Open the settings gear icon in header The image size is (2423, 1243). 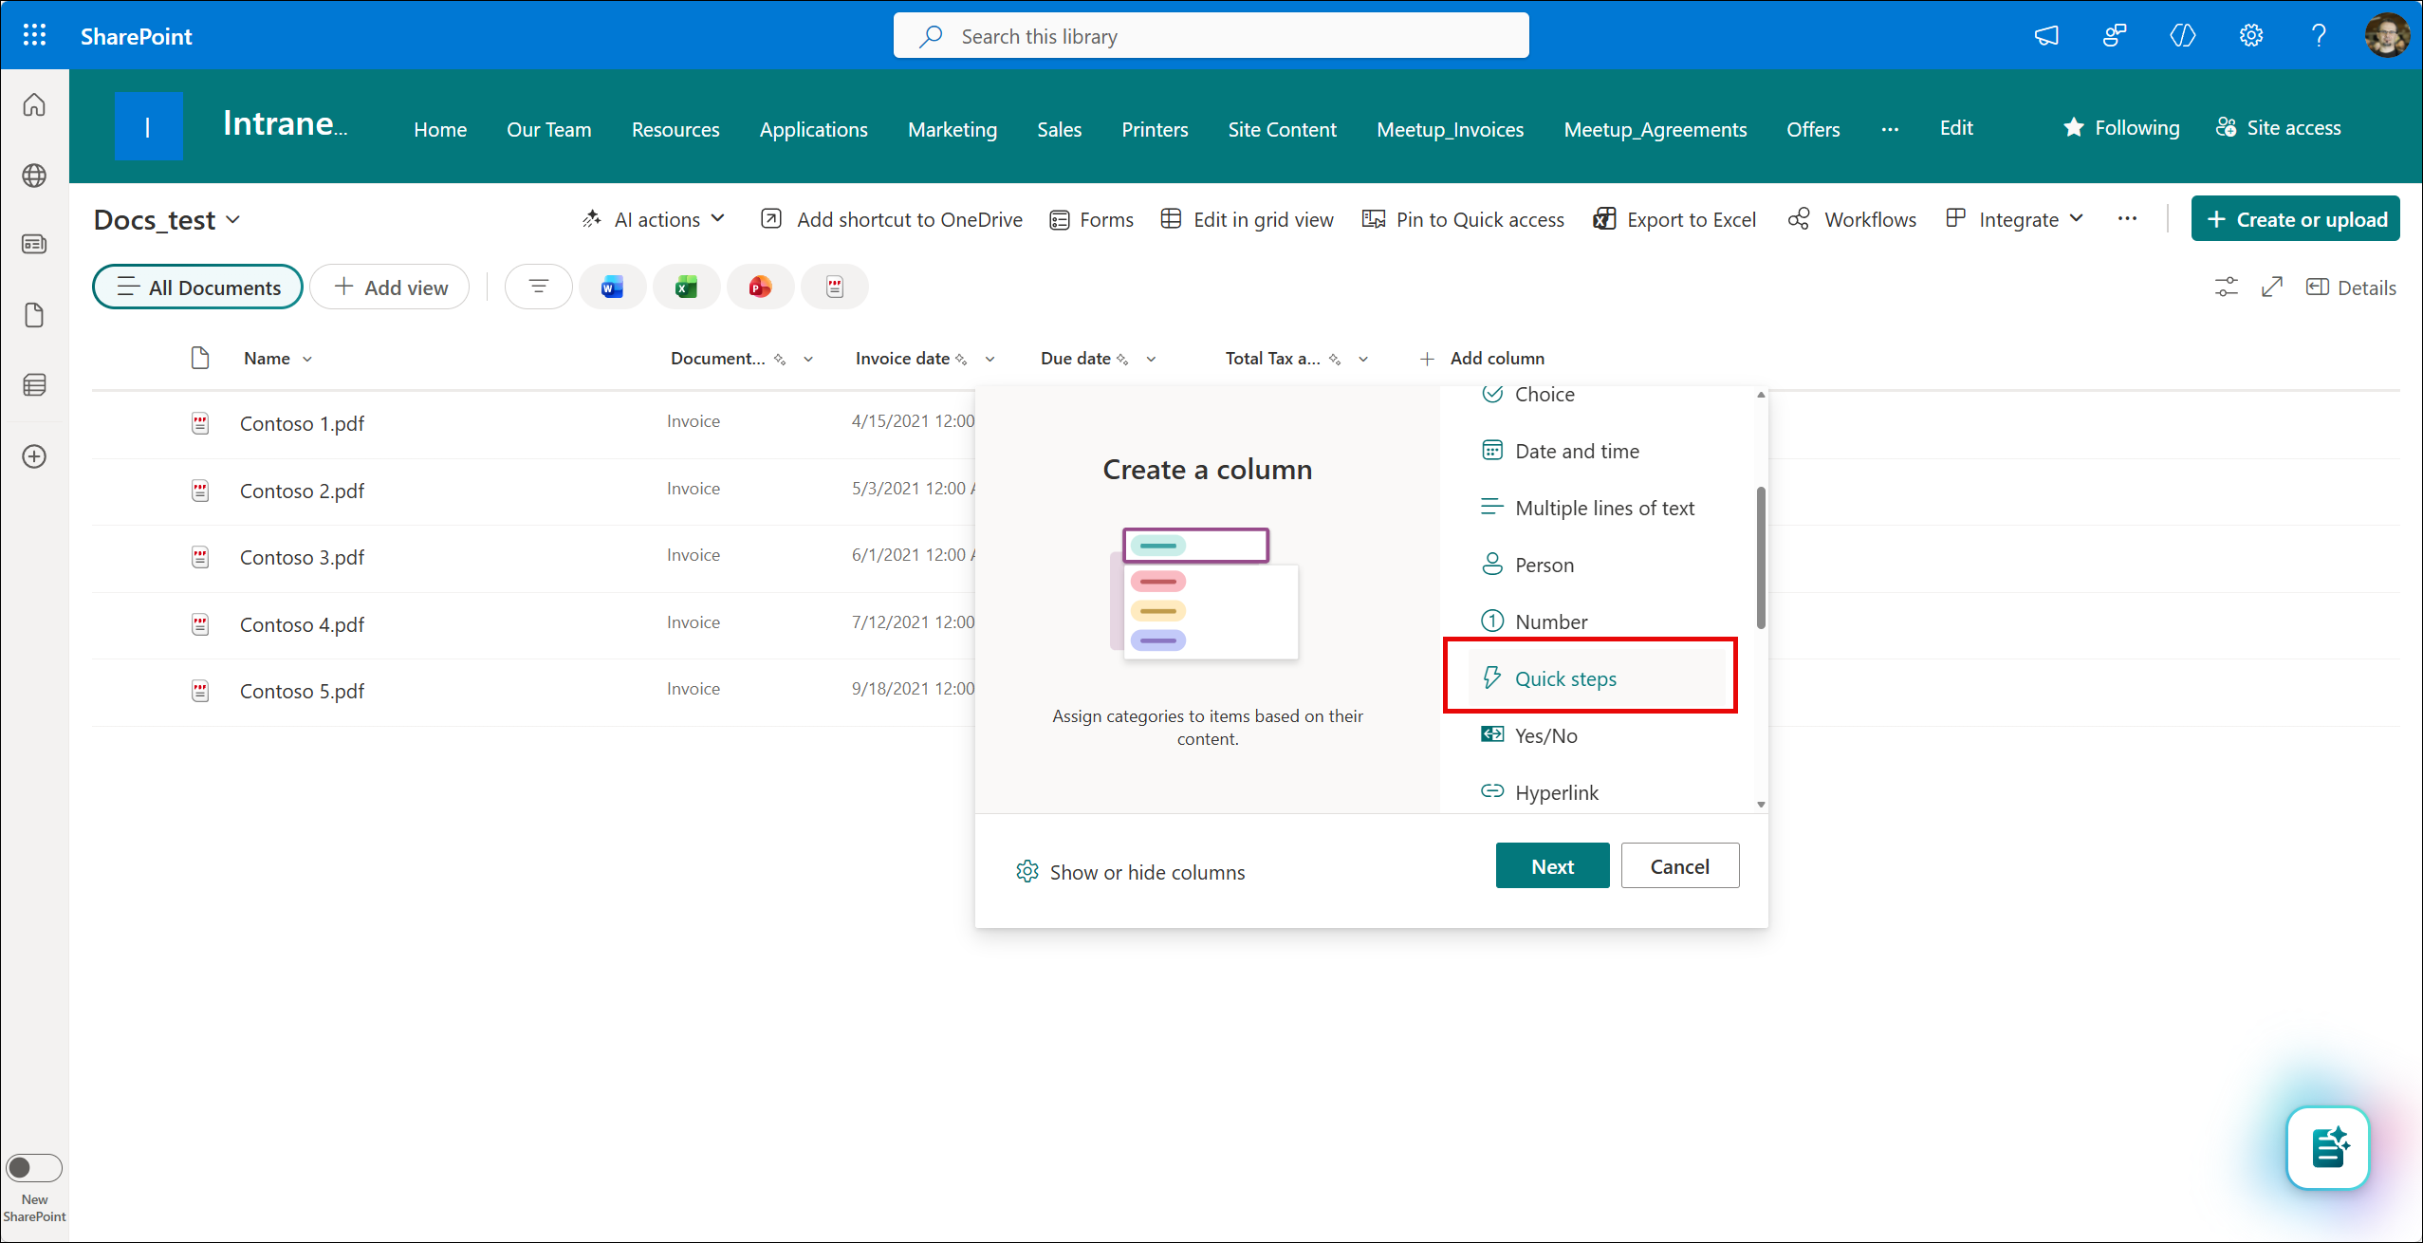tap(2250, 36)
